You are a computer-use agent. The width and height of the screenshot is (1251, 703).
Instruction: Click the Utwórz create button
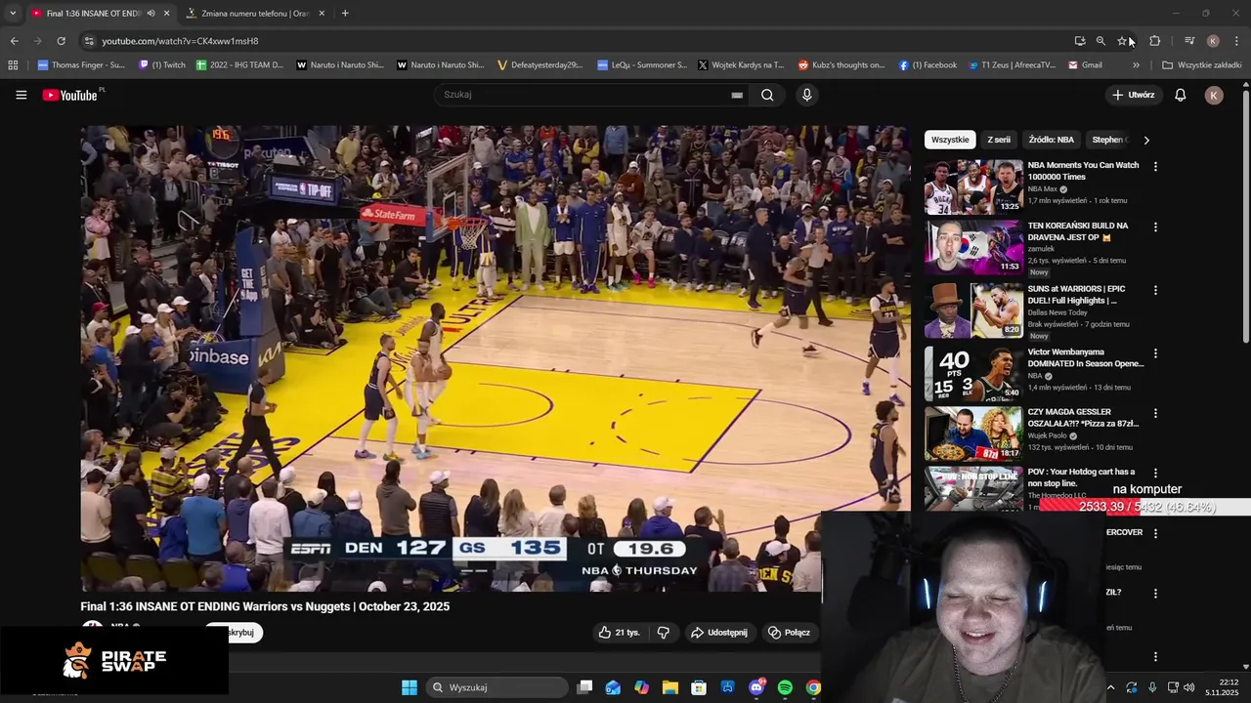[1133, 95]
